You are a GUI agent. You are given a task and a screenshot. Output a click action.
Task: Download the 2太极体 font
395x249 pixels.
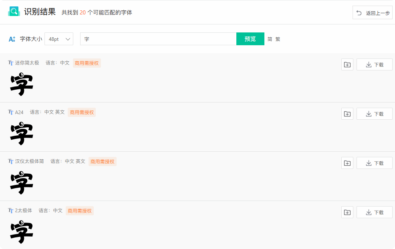[374, 212]
